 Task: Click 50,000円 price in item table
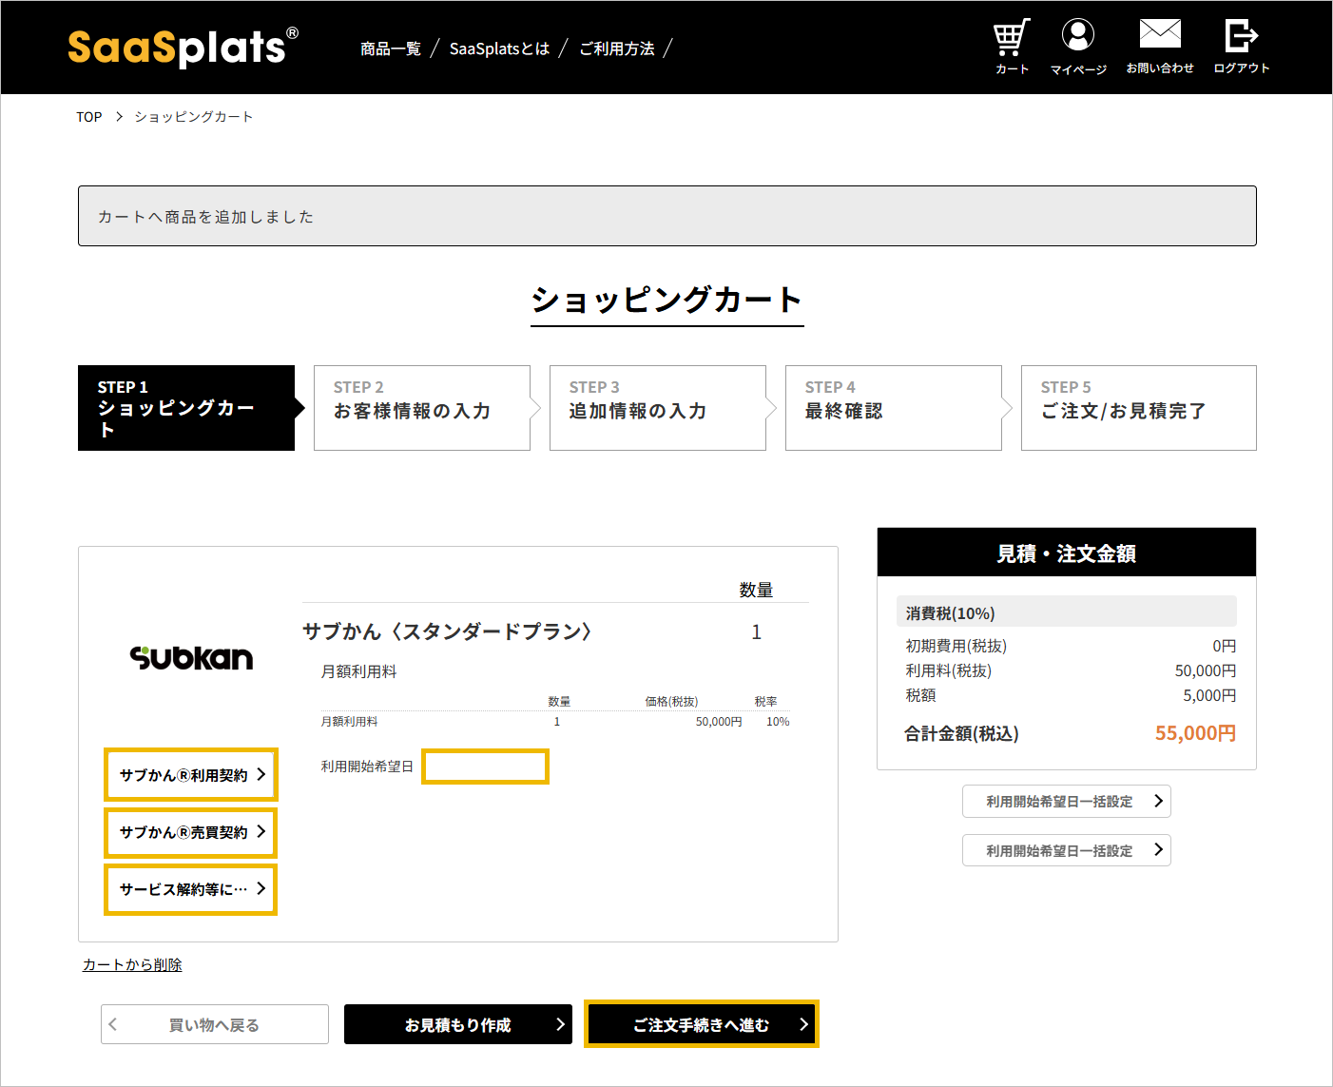(719, 722)
